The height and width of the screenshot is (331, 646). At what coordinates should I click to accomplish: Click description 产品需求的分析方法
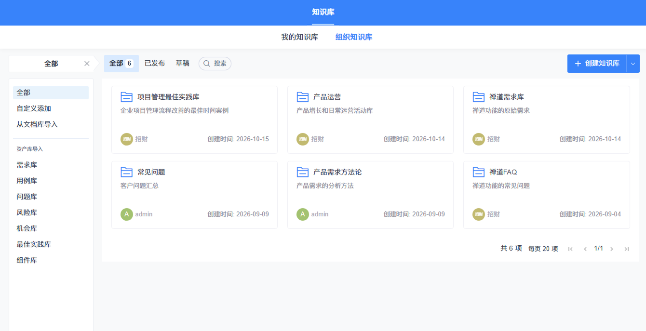click(x=325, y=185)
